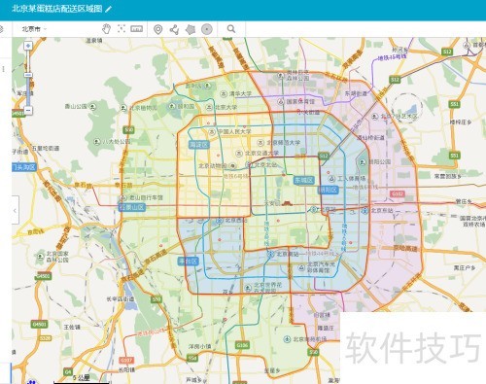Click the 东湖街道 place label
486x384 pixels.
coord(356,93)
